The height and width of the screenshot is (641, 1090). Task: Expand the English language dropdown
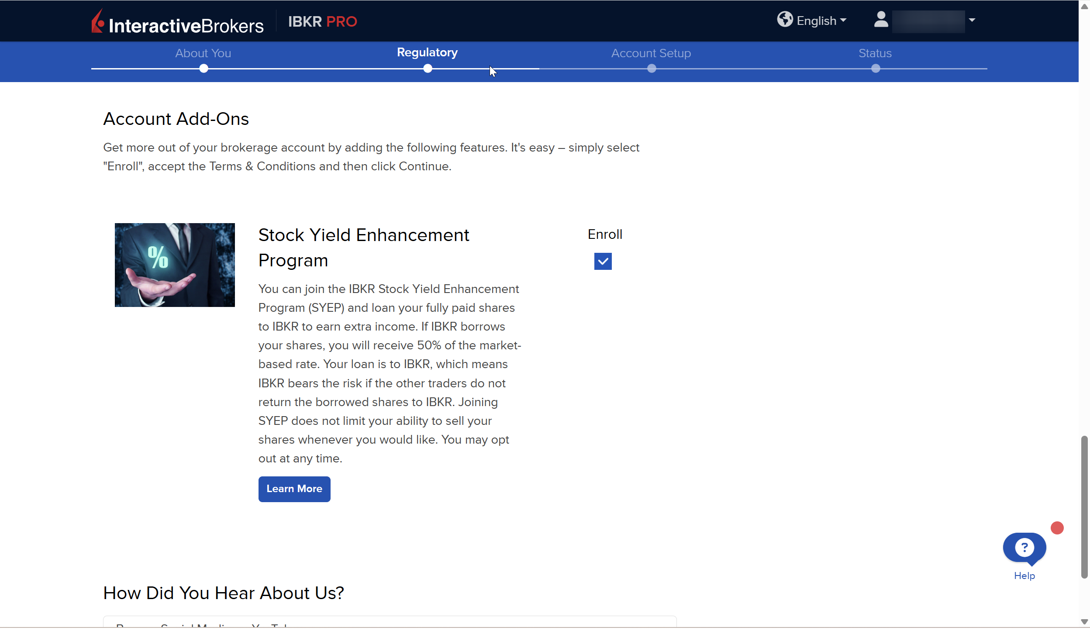click(821, 21)
